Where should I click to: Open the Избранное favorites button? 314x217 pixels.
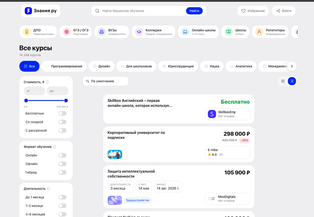(253, 11)
